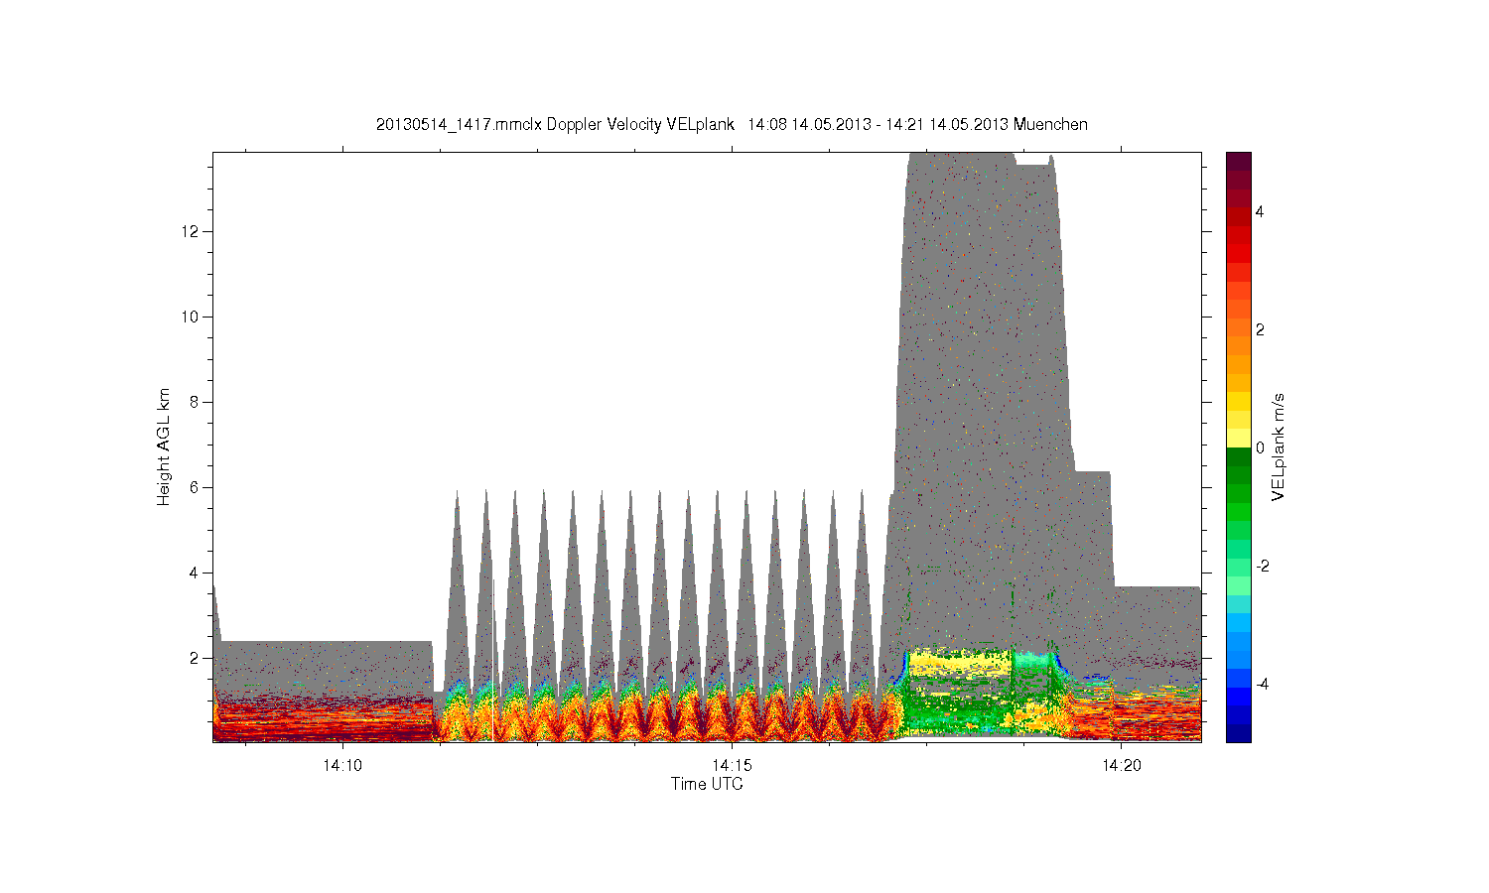
Task: Click the 2 km height tick label
Action: (196, 658)
